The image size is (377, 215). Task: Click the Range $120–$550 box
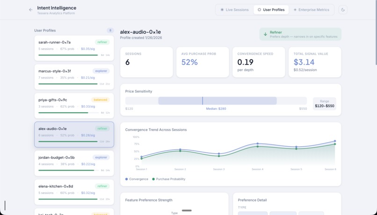324,104
